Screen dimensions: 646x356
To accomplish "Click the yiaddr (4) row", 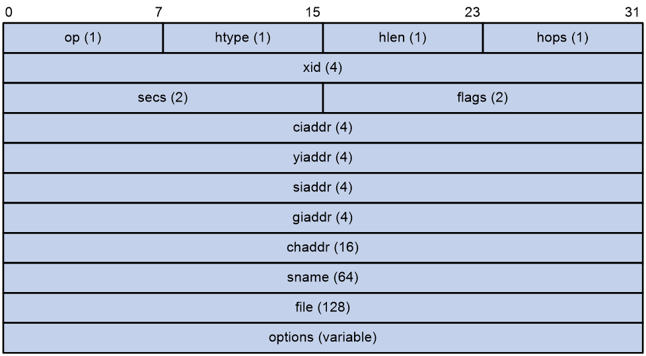I will (323, 158).
